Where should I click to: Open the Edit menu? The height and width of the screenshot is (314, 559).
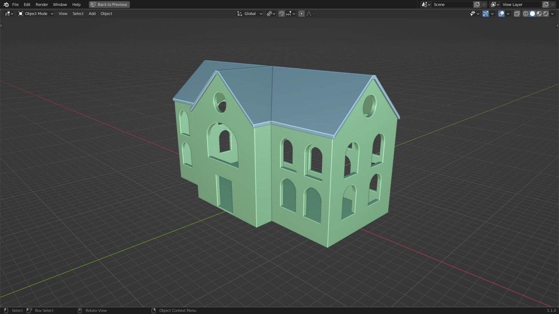27,5
